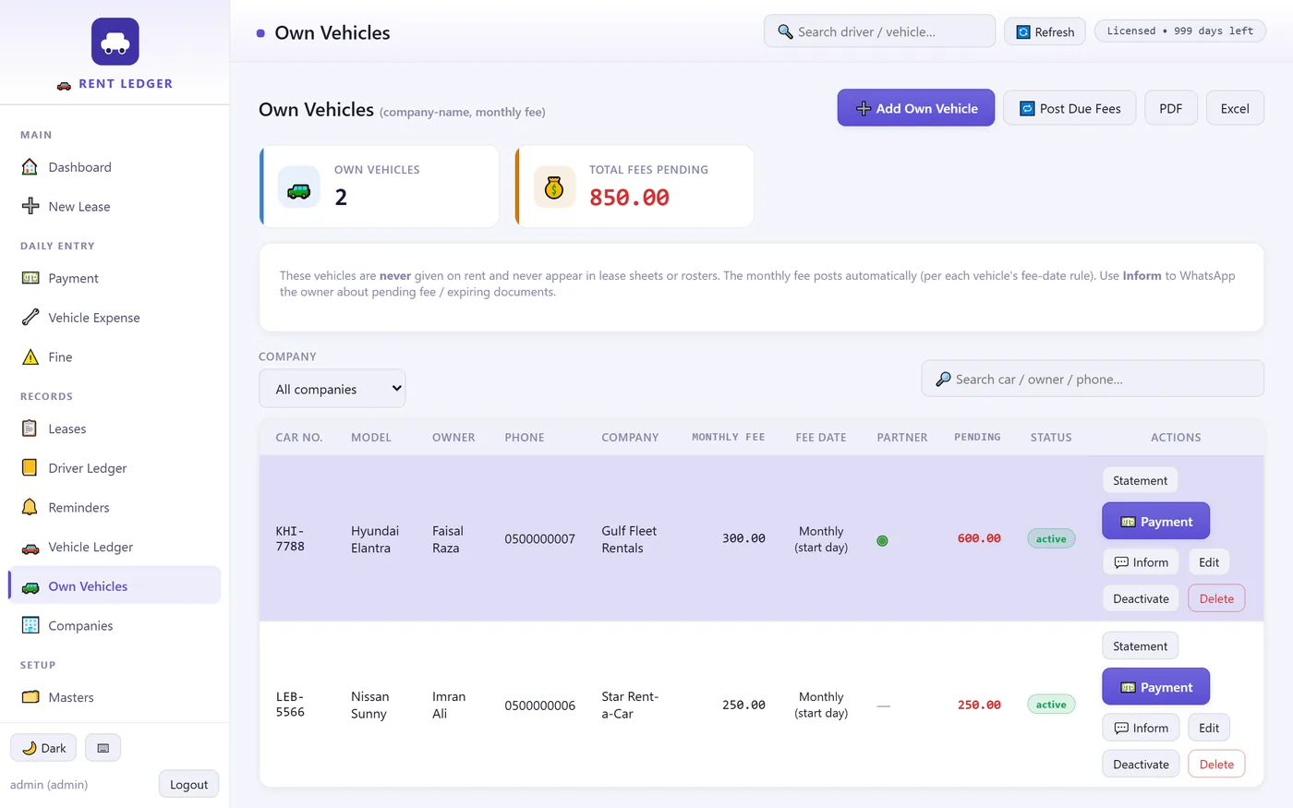Image resolution: width=1293 pixels, height=808 pixels.
Task: Click the Licensed 999 days left badge
Action: tap(1179, 30)
